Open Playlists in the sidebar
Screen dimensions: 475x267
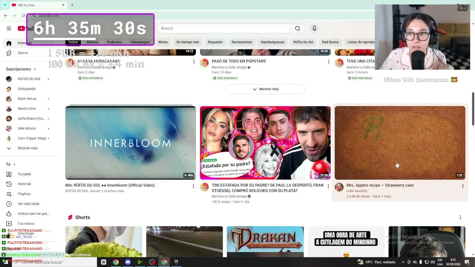(x=28, y=194)
